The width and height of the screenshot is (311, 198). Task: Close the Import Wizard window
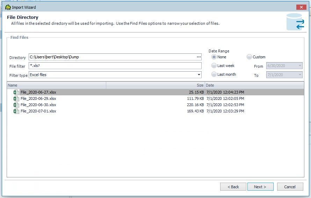coord(301,7)
